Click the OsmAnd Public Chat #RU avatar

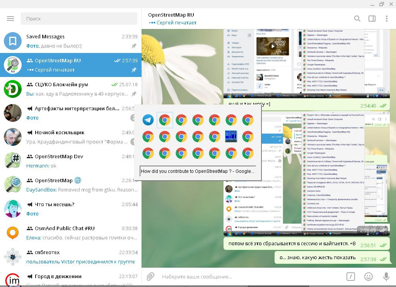point(13,233)
